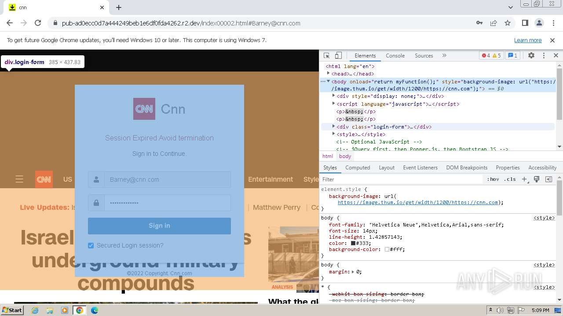Open the saved passwords key icon

[x=479, y=23]
